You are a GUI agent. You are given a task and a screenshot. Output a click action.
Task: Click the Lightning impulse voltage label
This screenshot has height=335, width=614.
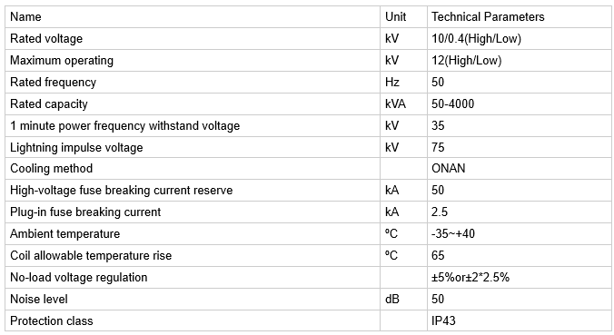coord(76,148)
